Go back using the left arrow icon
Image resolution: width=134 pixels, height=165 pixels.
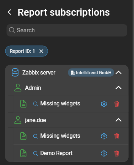coord(10,12)
